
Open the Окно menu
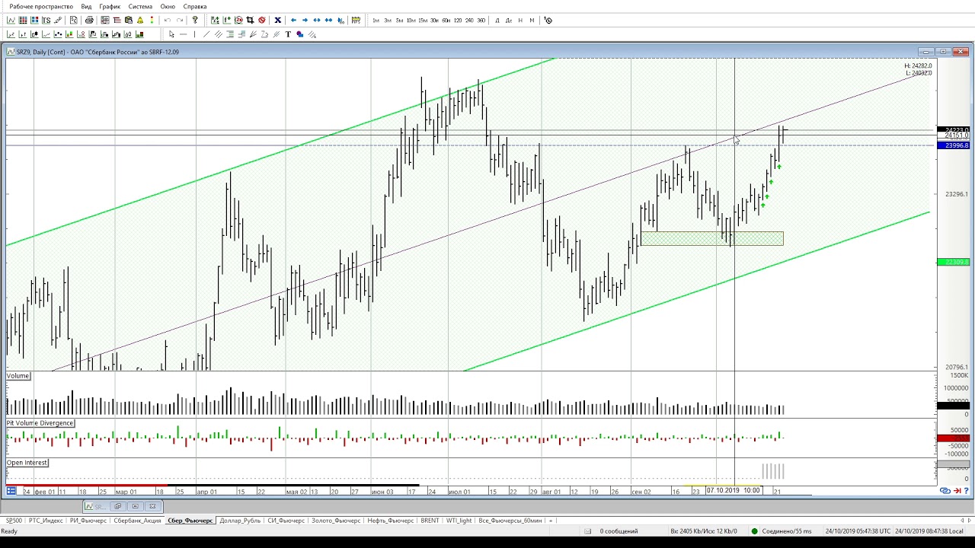click(x=168, y=6)
